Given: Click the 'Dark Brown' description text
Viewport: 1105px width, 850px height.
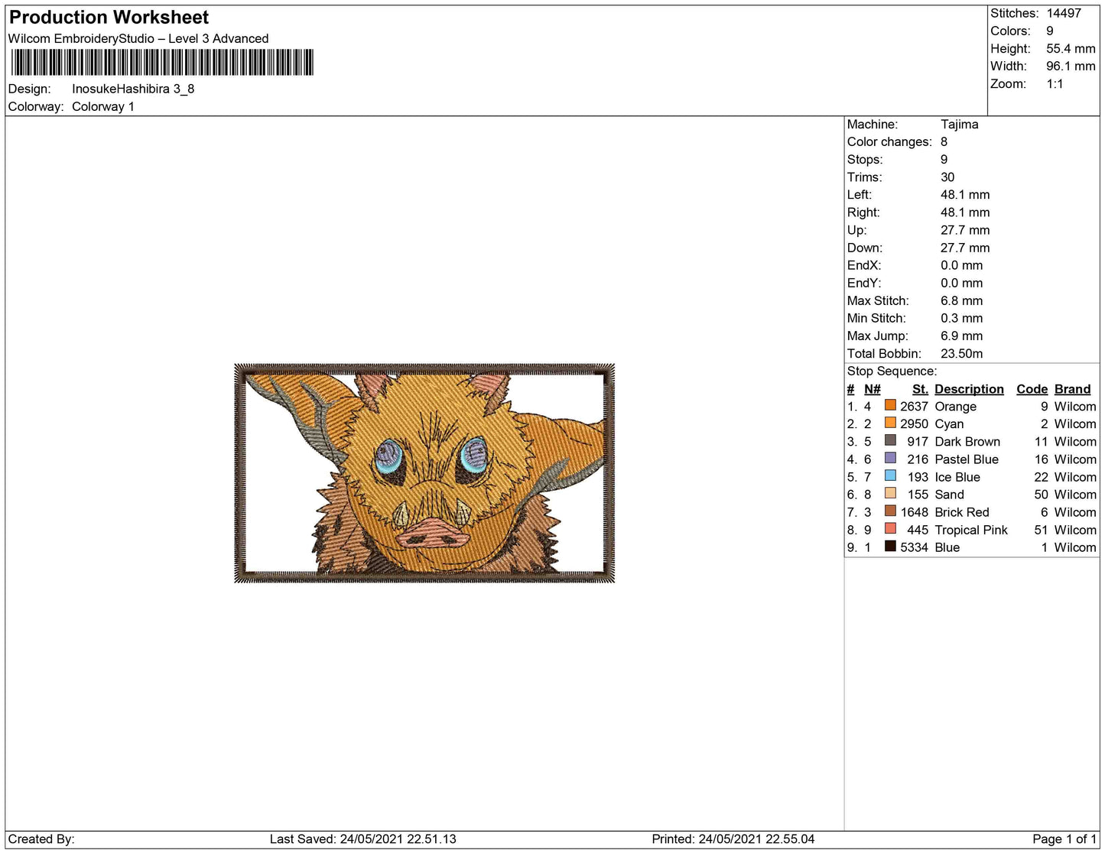Looking at the screenshot, I should [967, 441].
